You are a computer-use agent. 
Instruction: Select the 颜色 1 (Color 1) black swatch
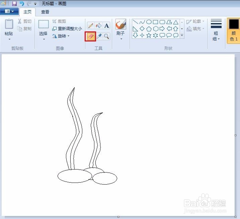[x=234, y=24]
